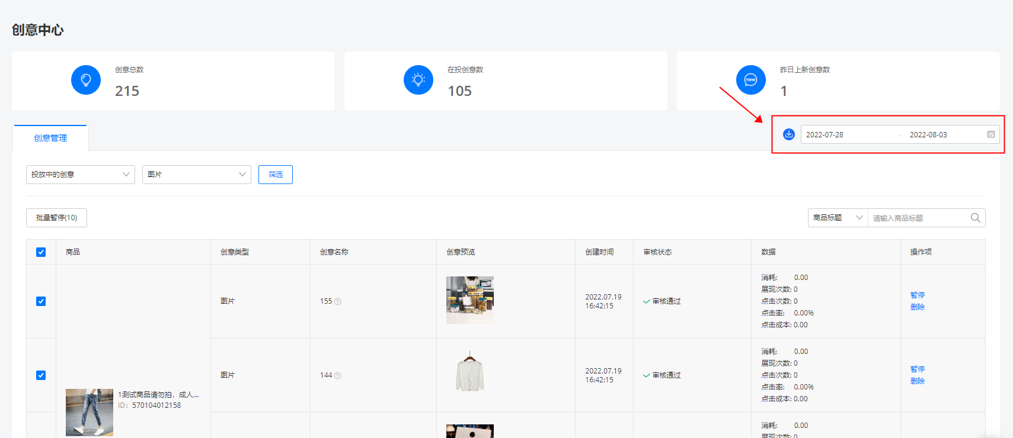Viewport: 1013px width, 438px height.
Task: Click the product title search input
Action: pyautogui.click(x=918, y=218)
